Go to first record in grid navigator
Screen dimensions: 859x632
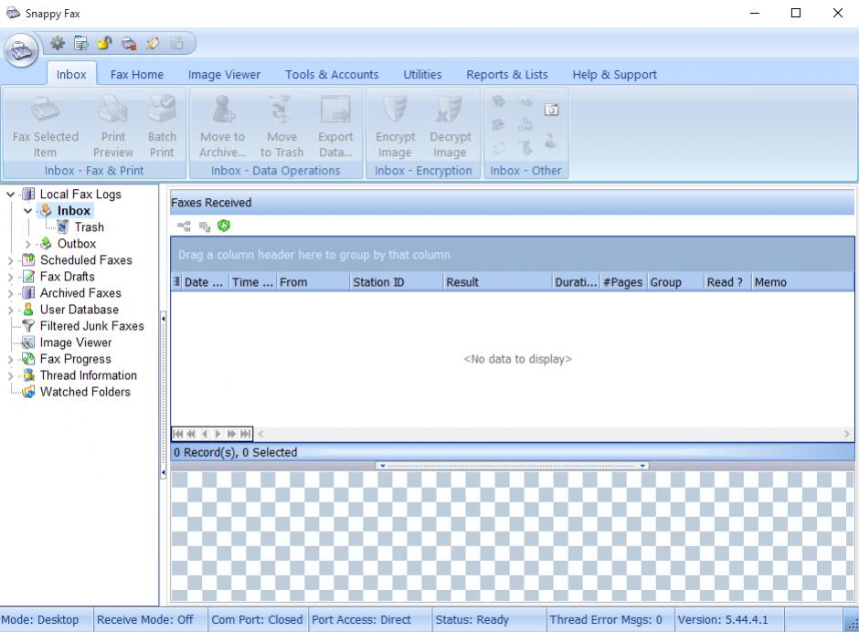tap(177, 434)
